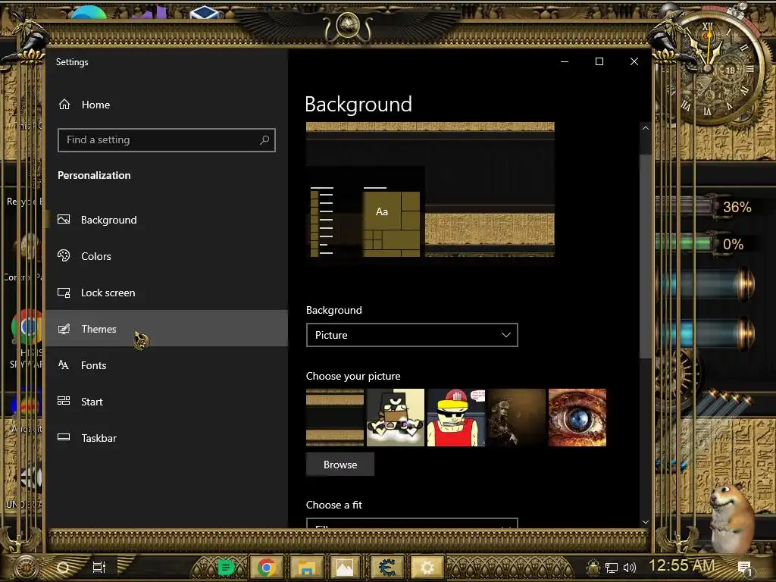Open the Start menu orb on taskbar

(26, 567)
